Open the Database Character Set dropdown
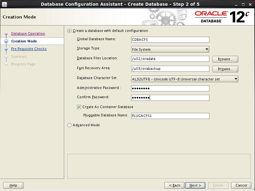The height and width of the screenshot is (191, 255). pos(184,79)
